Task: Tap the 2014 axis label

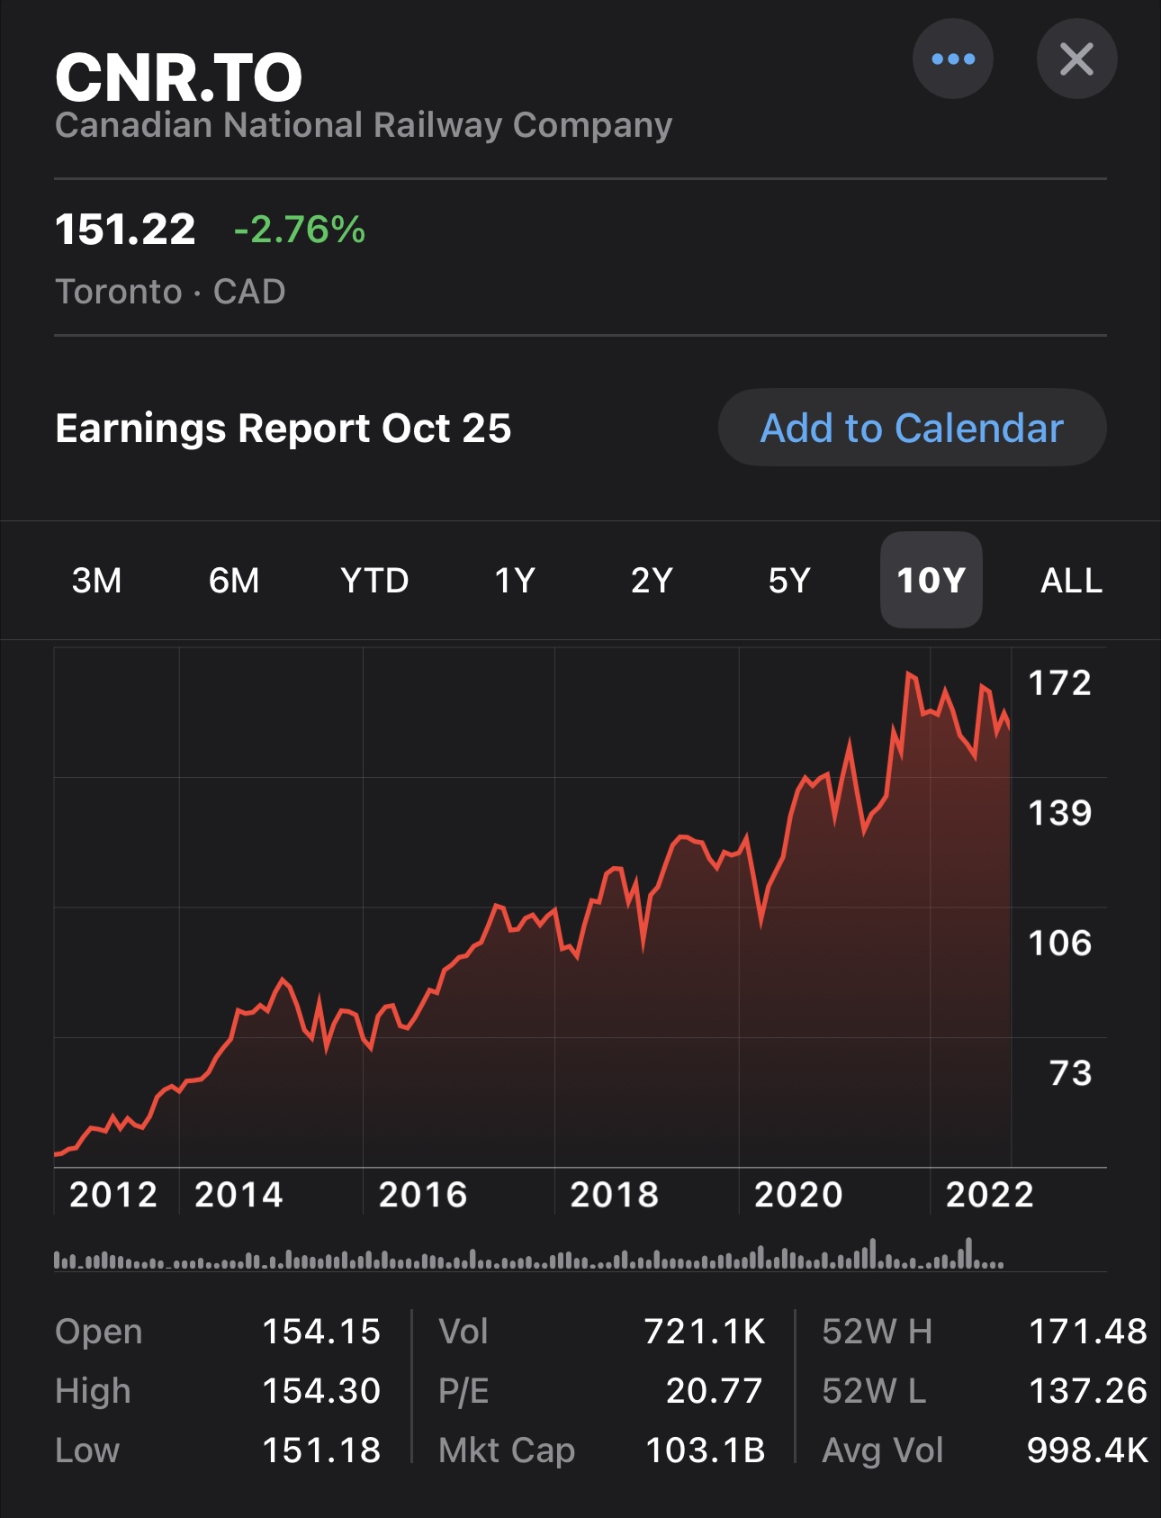Action: (x=238, y=1195)
